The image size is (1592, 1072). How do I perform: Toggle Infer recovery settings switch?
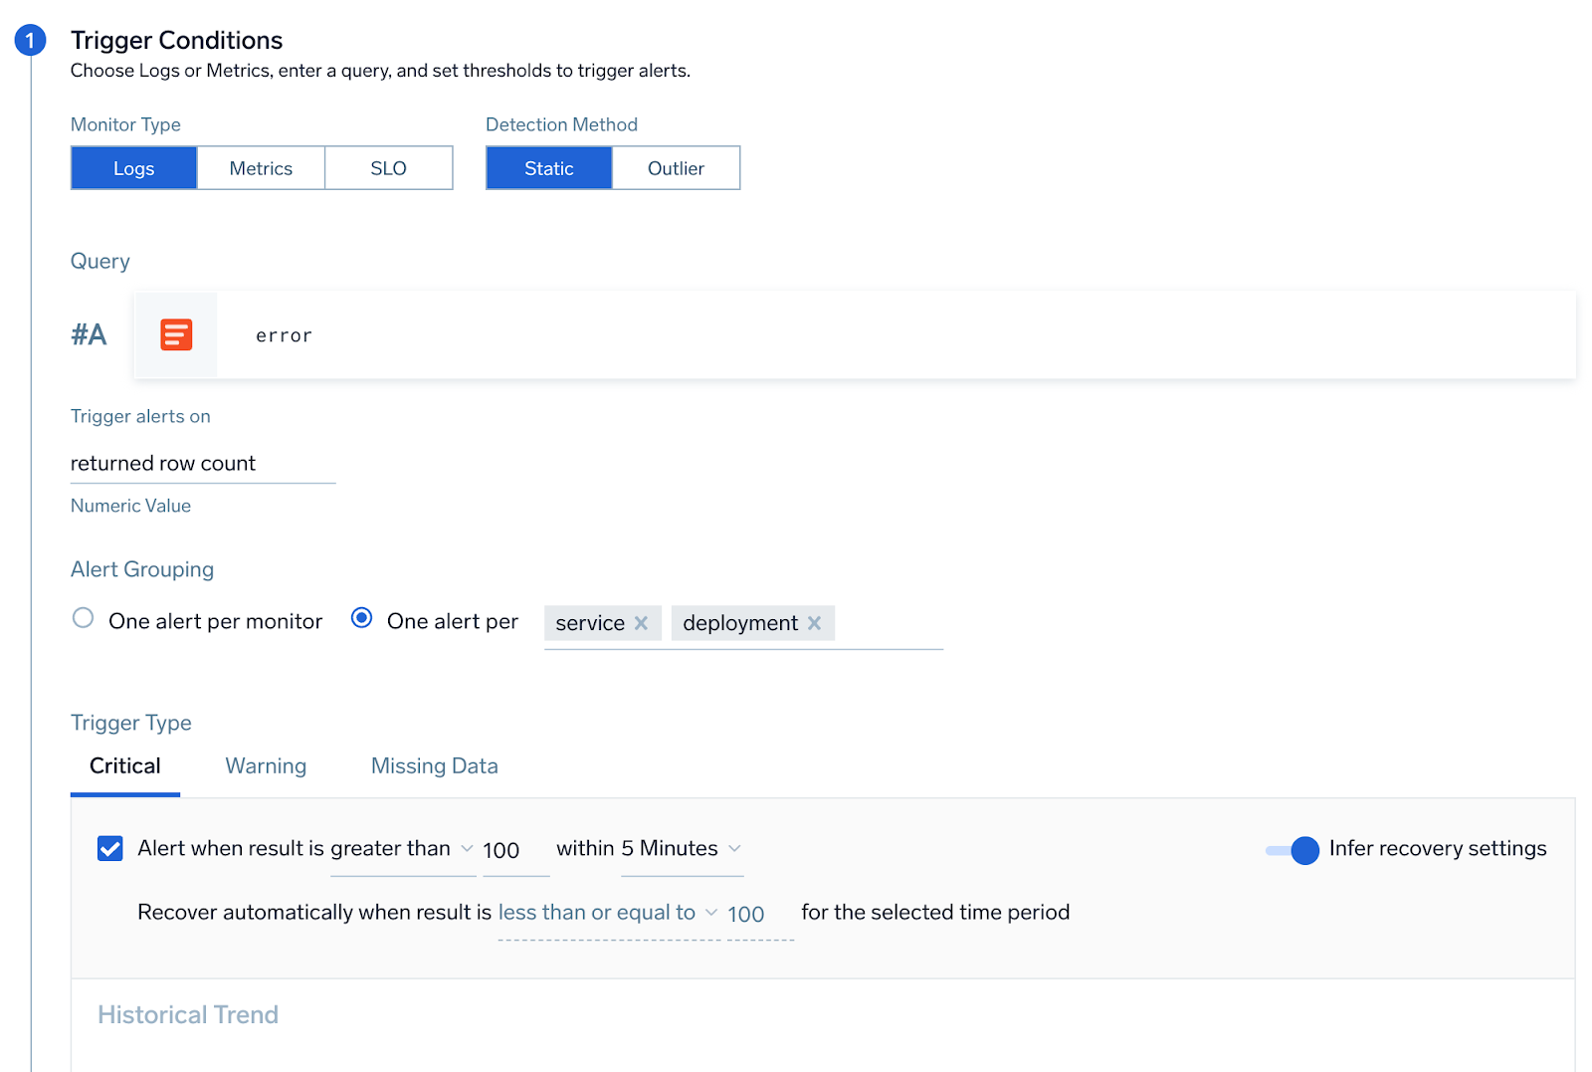pos(1293,850)
